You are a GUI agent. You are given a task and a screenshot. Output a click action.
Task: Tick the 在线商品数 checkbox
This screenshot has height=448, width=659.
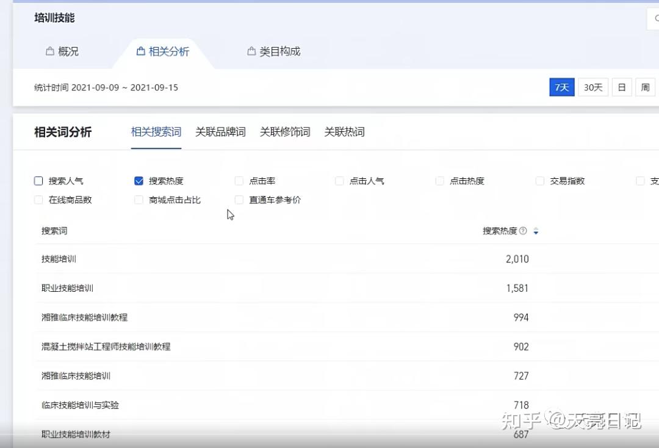tap(38, 200)
